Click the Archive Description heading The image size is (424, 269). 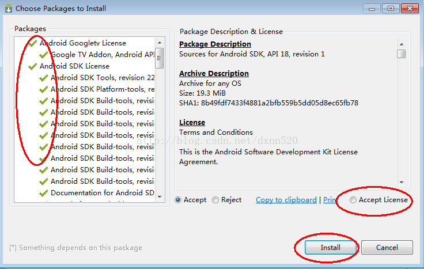coord(214,74)
